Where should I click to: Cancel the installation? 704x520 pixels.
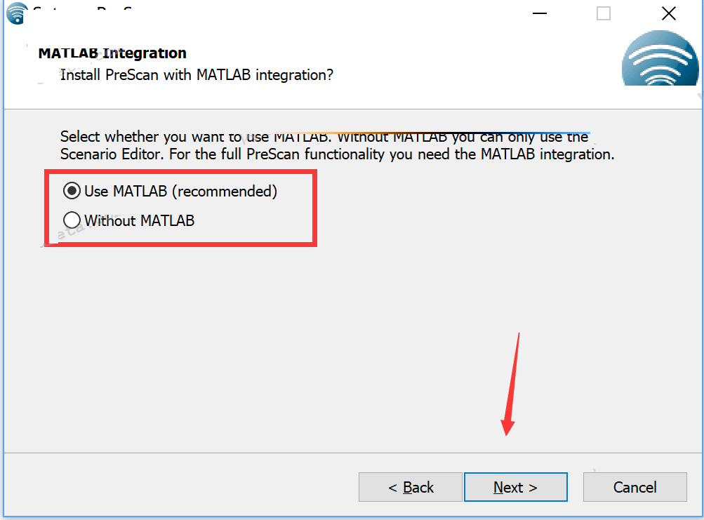pyautogui.click(x=635, y=487)
